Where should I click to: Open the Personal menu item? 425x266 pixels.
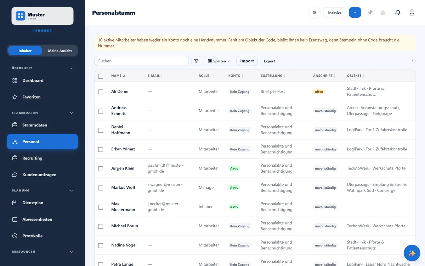42,142
